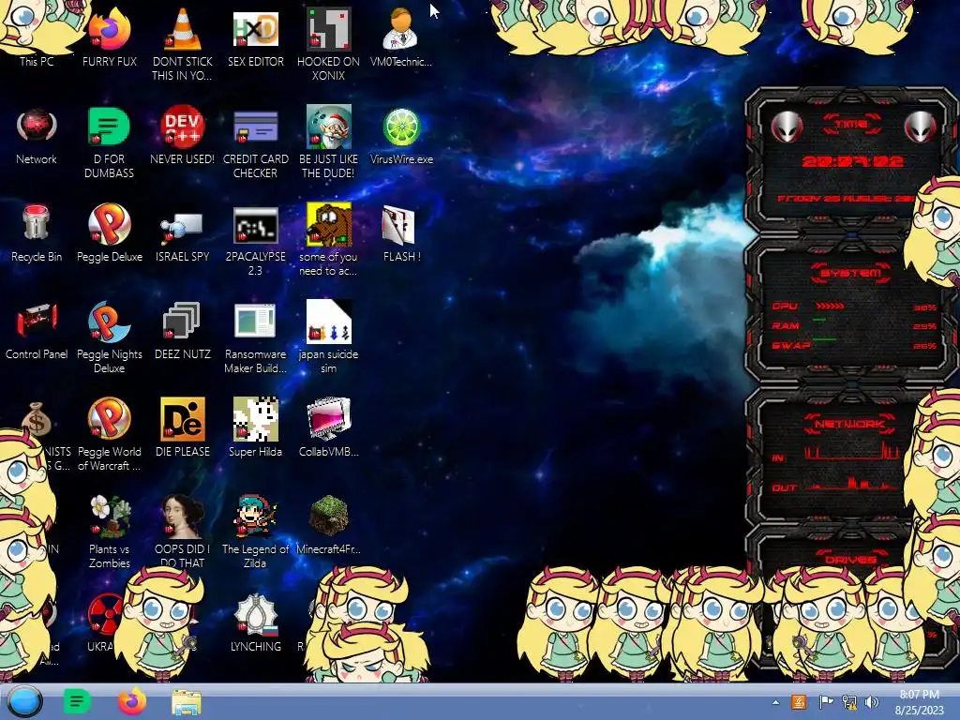Open File Explorer from the taskbar
Image resolution: width=960 pixels, height=720 pixels.
coord(187,703)
